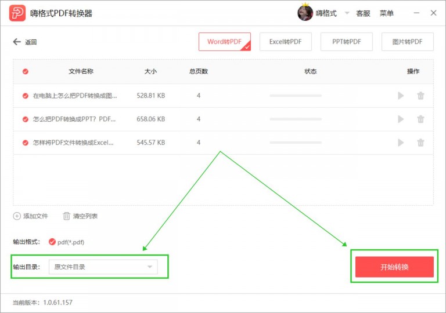Minimize the converter window
The height and width of the screenshot is (313, 446).
[416, 13]
